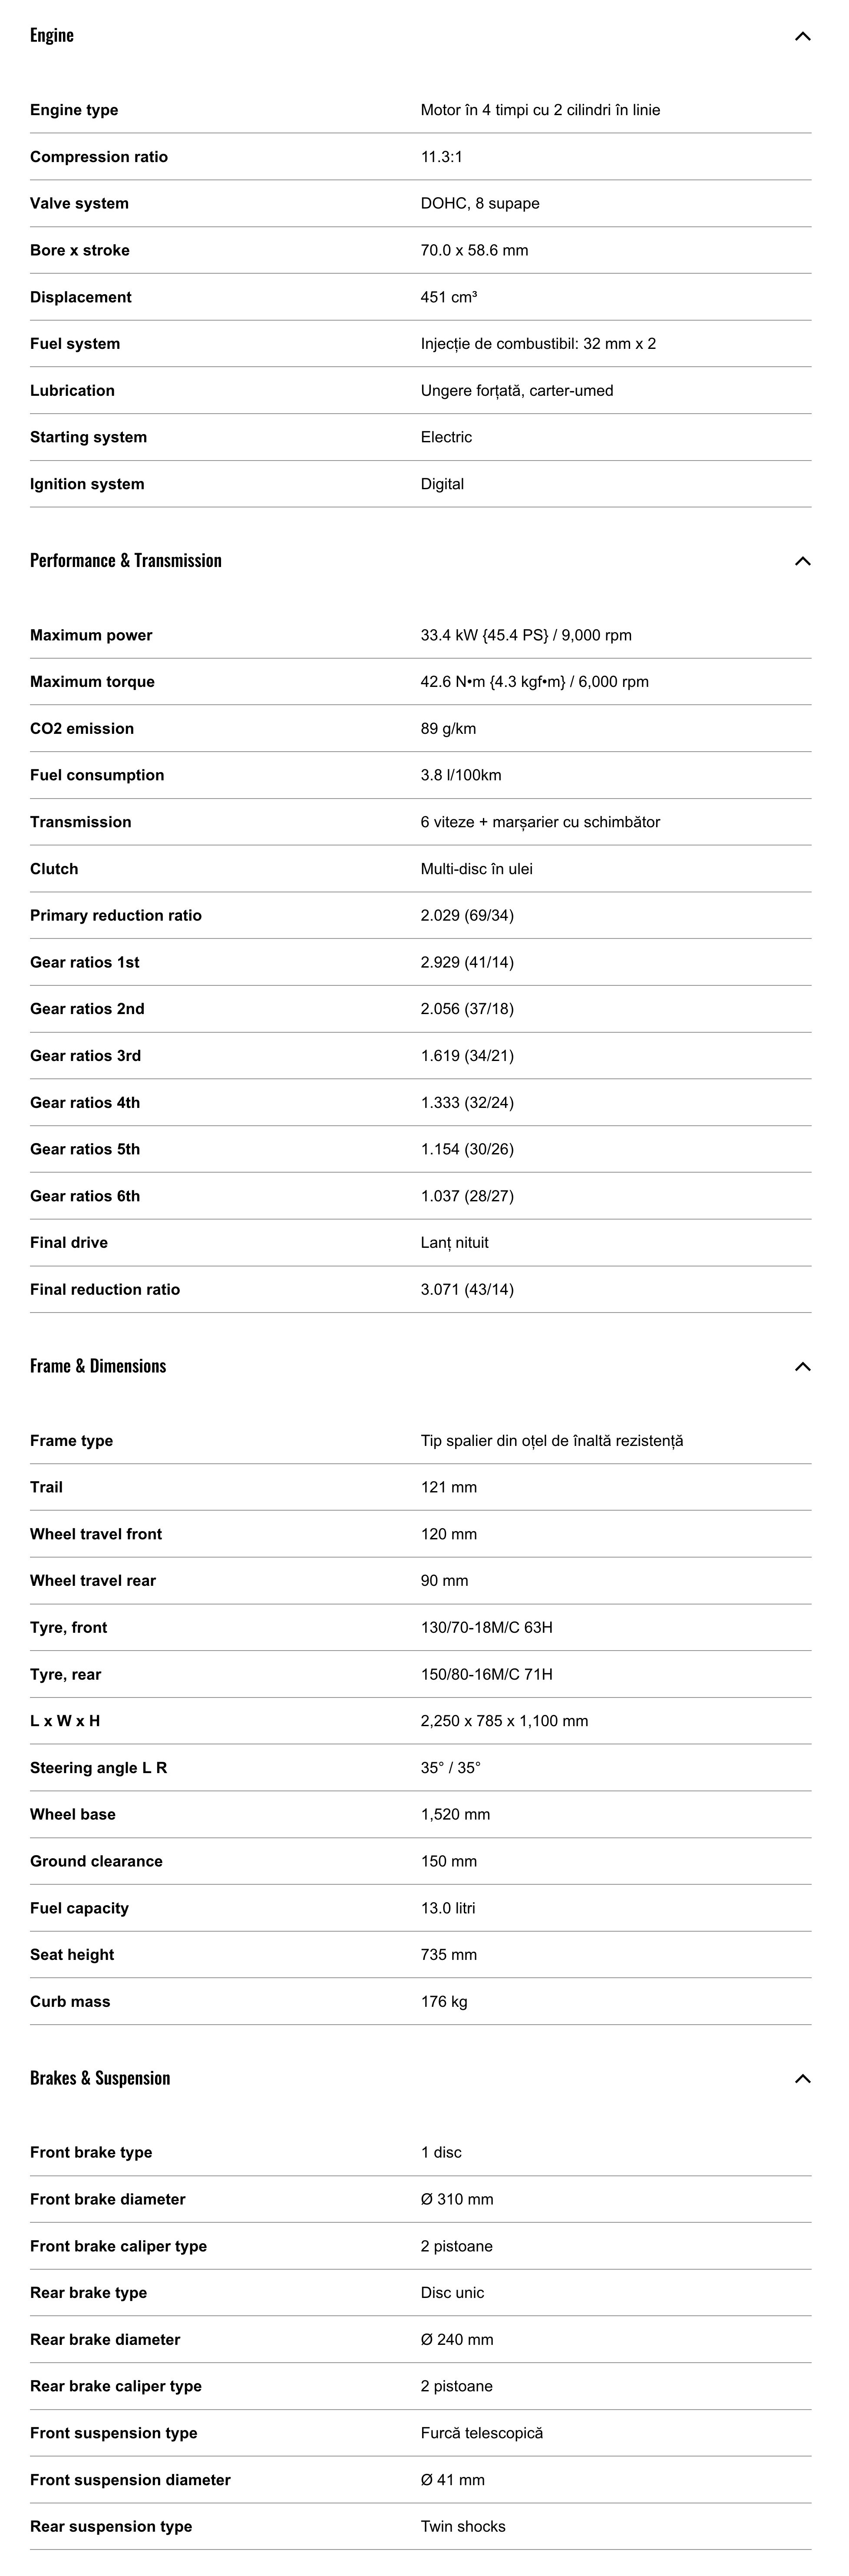
Task: Click the Curb mass row label
Action: tap(70, 2002)
